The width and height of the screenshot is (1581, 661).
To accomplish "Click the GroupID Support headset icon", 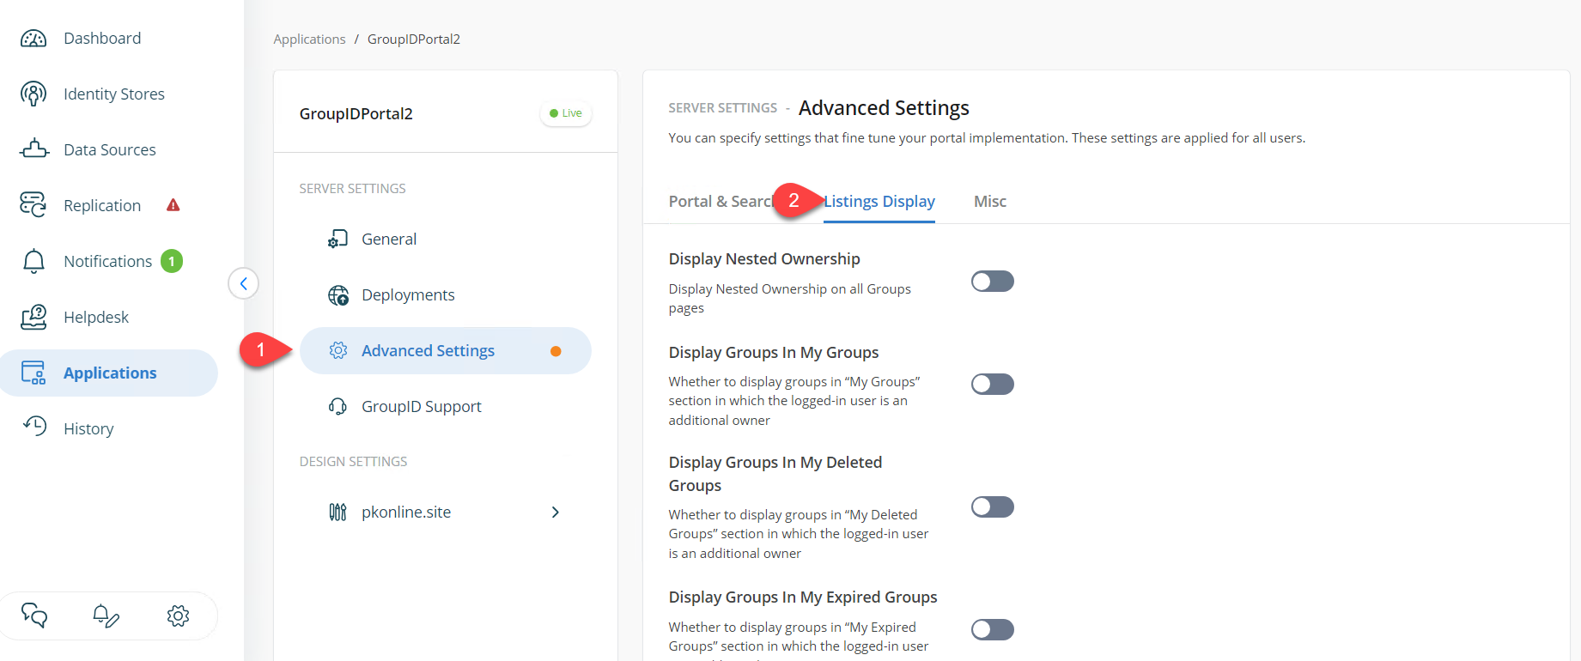I will (337, 406).
